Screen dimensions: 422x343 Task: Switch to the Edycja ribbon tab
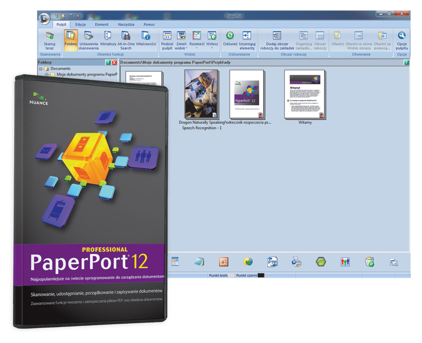point(81,24)
